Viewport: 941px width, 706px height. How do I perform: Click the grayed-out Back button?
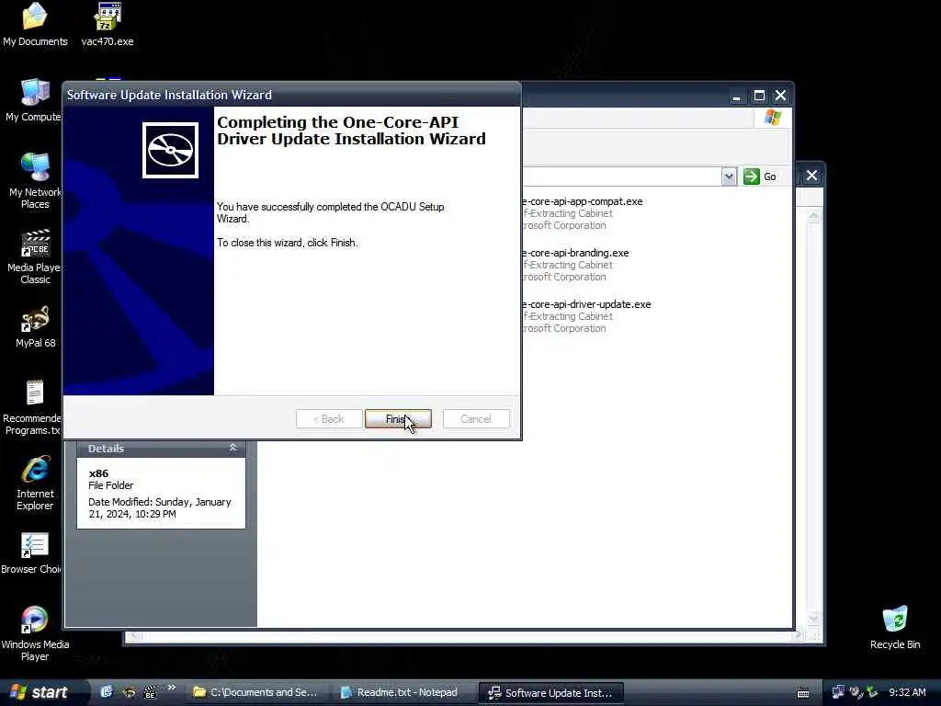(x=329, y=419)
